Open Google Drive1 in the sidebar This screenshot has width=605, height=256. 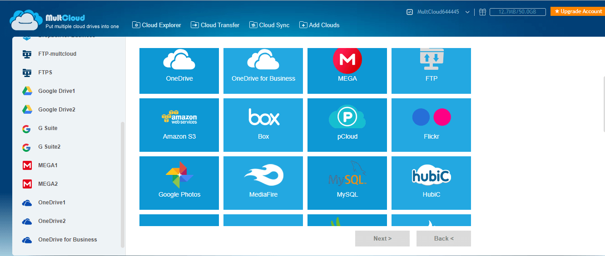click(56, 91)
